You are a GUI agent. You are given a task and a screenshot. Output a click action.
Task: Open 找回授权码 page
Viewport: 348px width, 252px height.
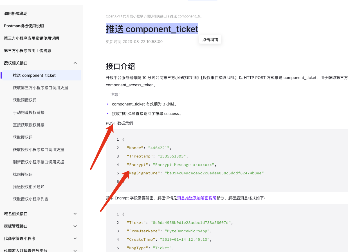[23, 174]
